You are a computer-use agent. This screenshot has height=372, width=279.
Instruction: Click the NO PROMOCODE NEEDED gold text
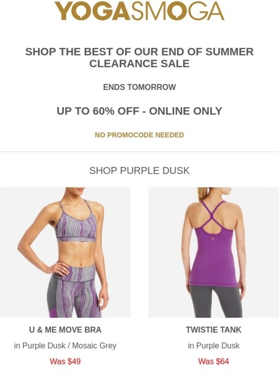click(139, 135)
